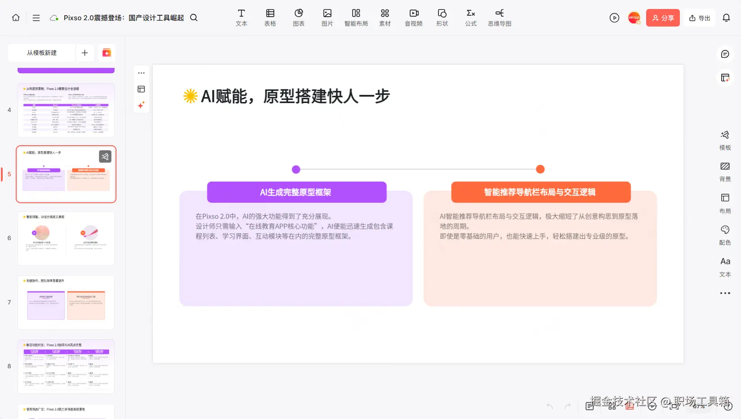Image resolution: width=741 pixels, height=419 pixels.
Task: Open the comments panel icon
Action: 725,54
